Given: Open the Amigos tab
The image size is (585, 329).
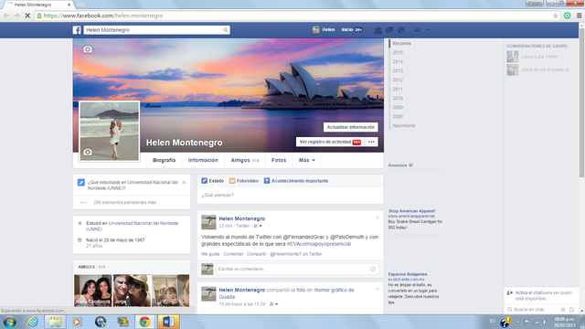Looking at the screenshot, I should tap(245, 160).
